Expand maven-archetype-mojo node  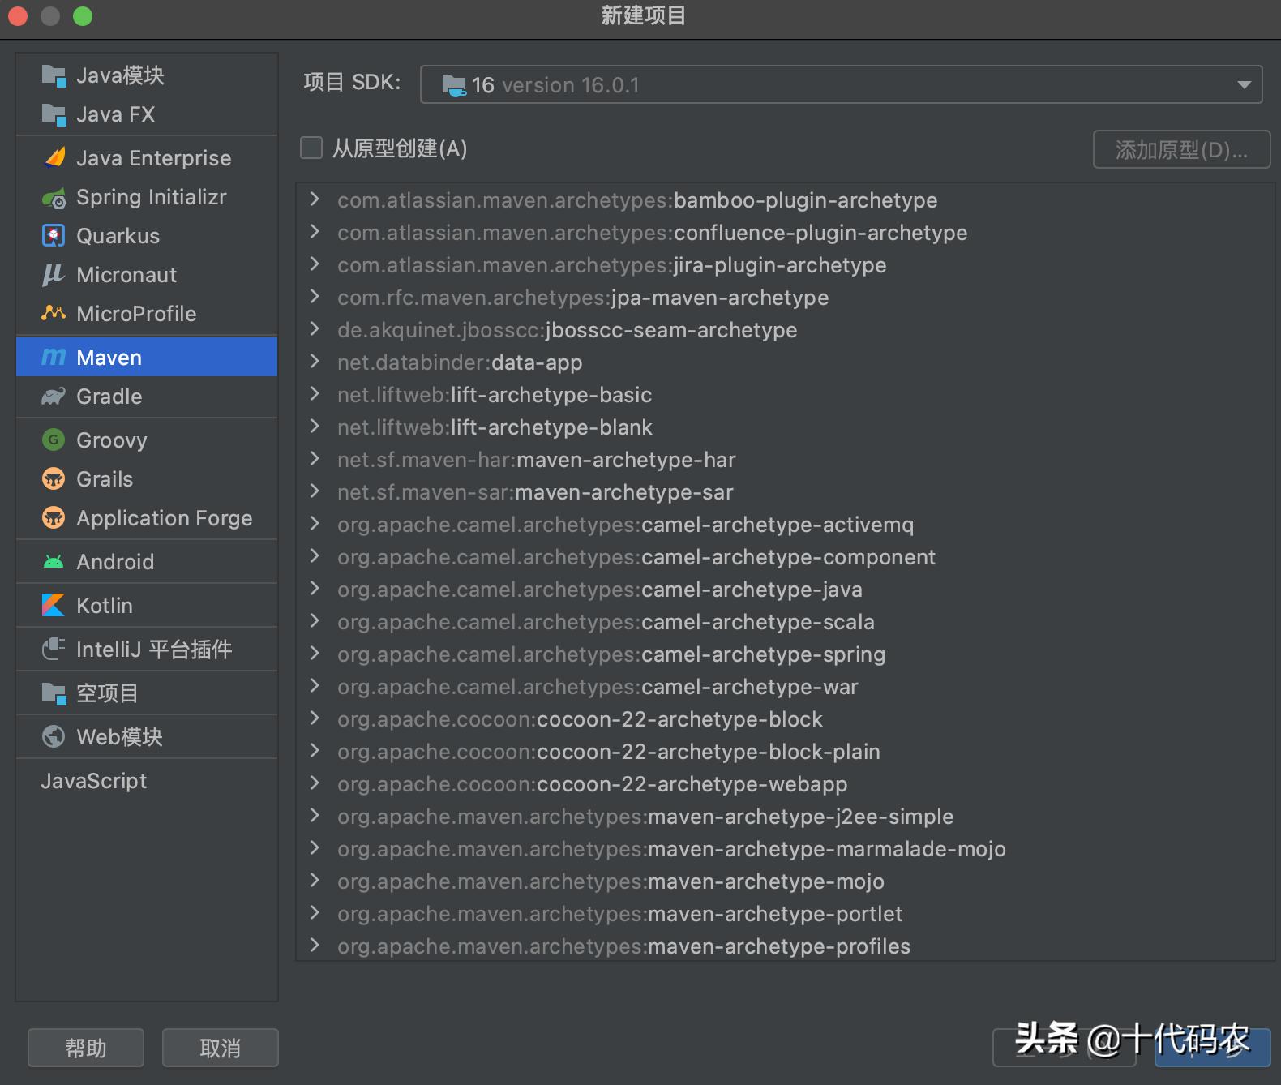click(x=315, y=881)
